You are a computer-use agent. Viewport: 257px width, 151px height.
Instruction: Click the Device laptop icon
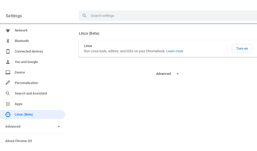[x=8, y=72]
